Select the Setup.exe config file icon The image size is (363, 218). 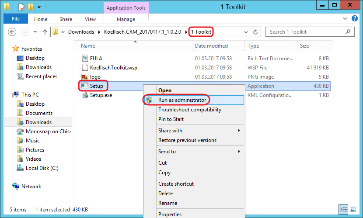[x=85, y=95]
